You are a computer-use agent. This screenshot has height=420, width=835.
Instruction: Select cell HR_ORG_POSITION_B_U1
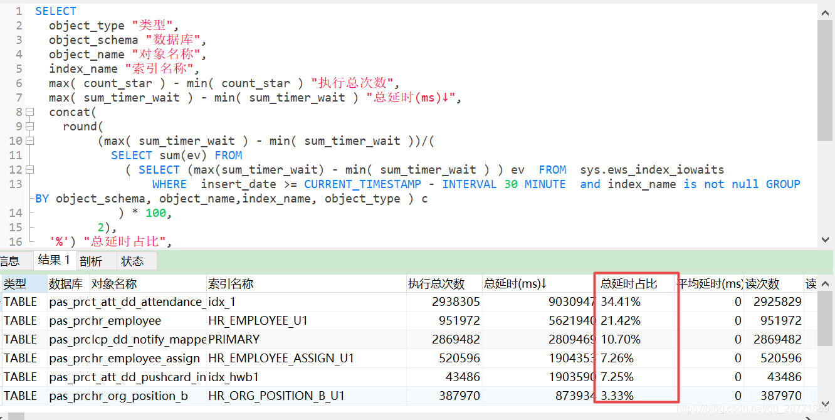coord(307,396)
